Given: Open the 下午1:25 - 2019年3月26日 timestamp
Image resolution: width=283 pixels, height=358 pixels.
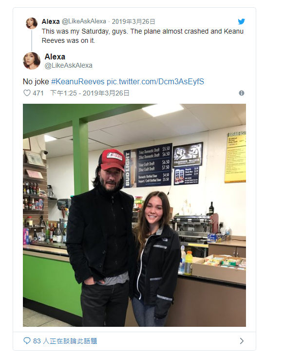Looking at the screenshot, I should (90, 93).
